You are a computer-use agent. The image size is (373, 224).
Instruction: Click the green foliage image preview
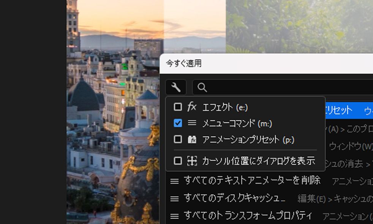(x=299, y=26)
